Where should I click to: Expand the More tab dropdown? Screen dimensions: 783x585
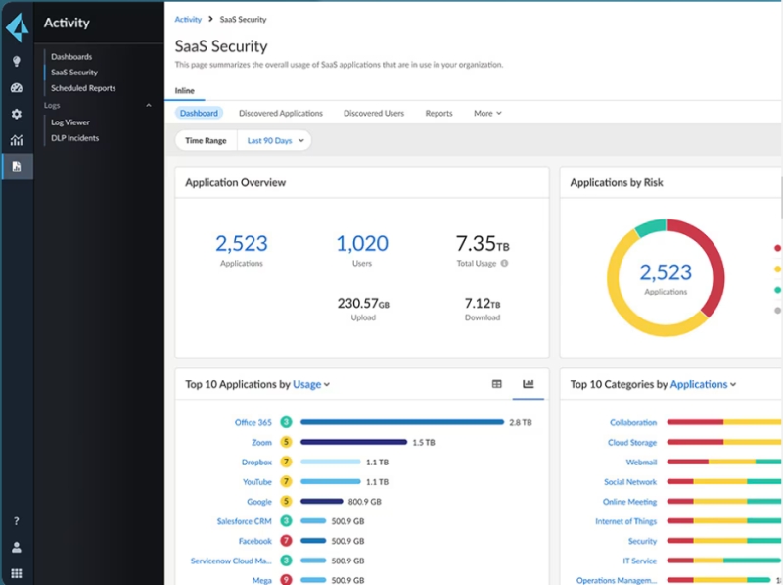point(487,113)
